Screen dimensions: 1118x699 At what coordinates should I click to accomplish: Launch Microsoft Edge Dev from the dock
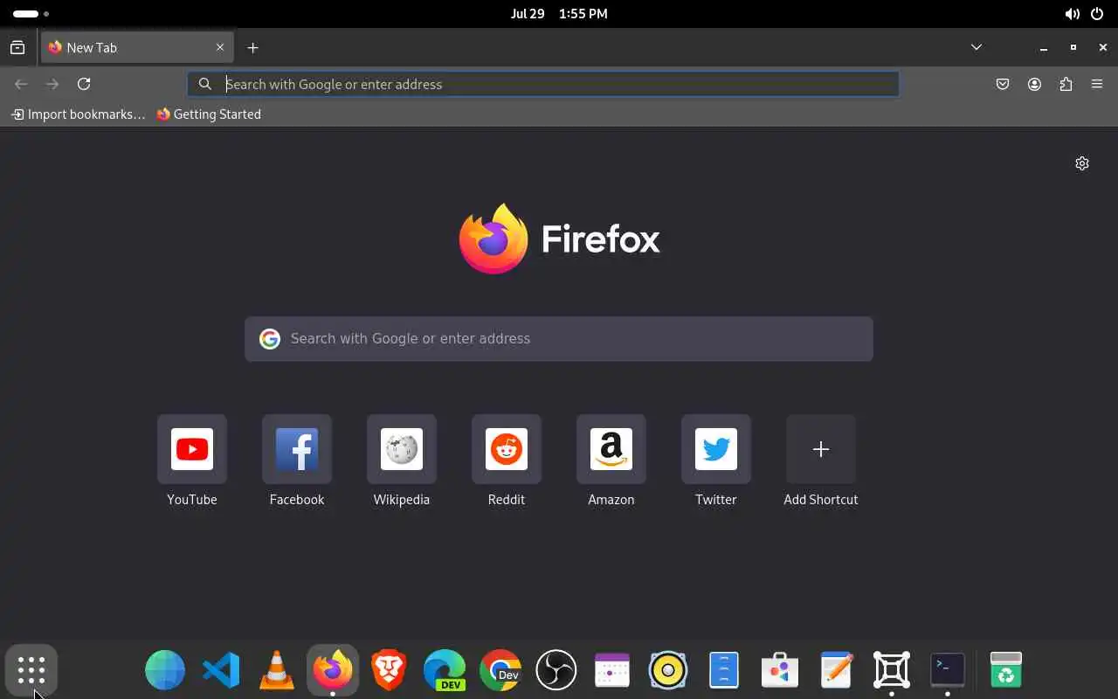[x=445, y=670]
